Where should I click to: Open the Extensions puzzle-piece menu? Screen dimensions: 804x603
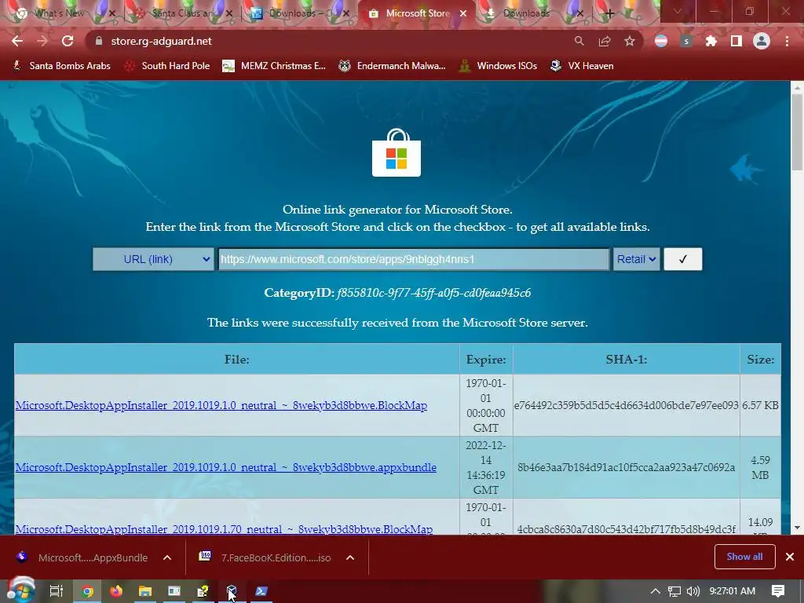(711, 41)
